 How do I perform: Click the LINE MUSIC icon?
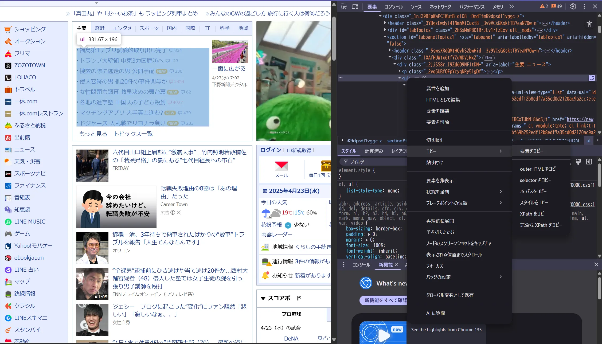(8, 222)
